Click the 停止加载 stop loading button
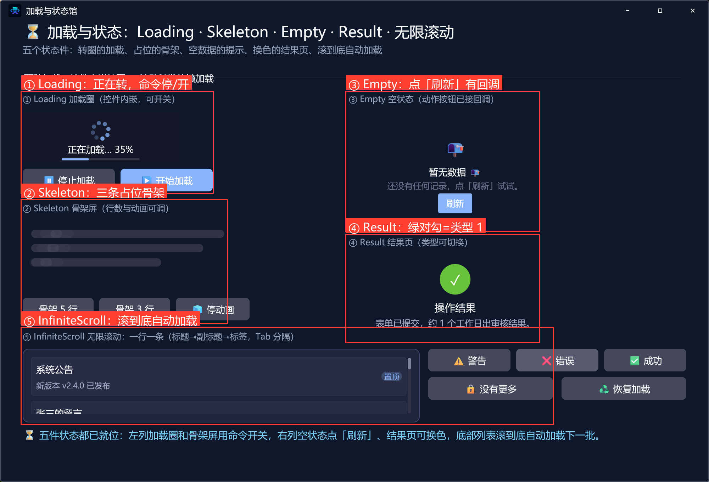Image resolution: width=709 pixels, height=482 pixels. point(69,177)
